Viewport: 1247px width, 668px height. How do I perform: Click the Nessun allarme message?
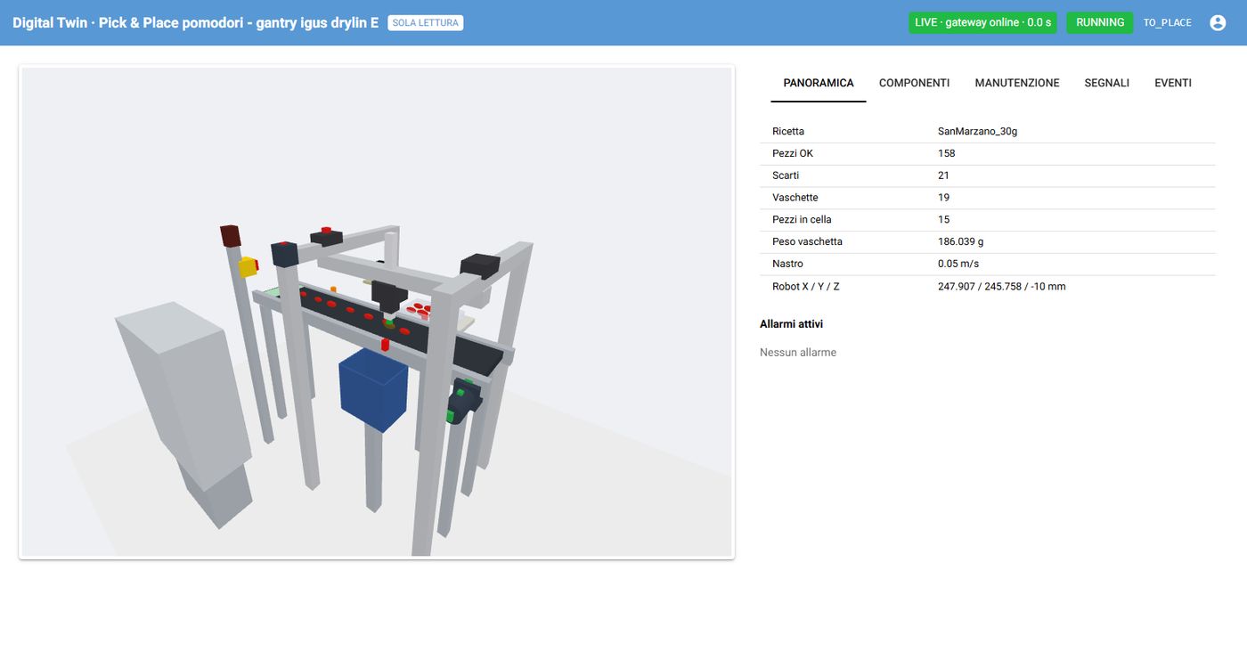pyautogui.click(x=798, y=353)
